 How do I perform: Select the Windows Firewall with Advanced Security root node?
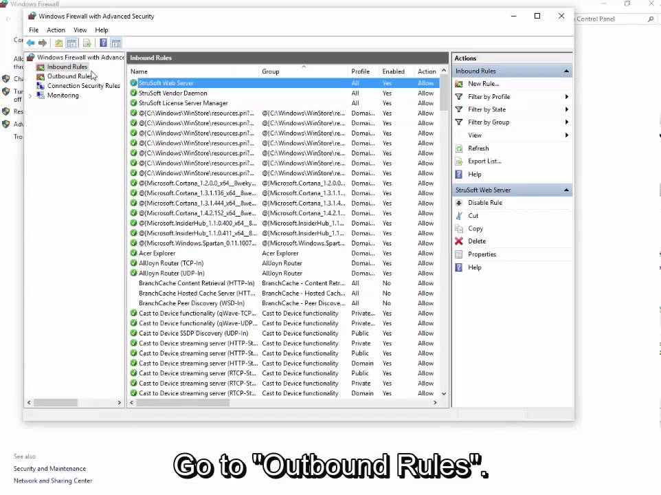(80, 57)
